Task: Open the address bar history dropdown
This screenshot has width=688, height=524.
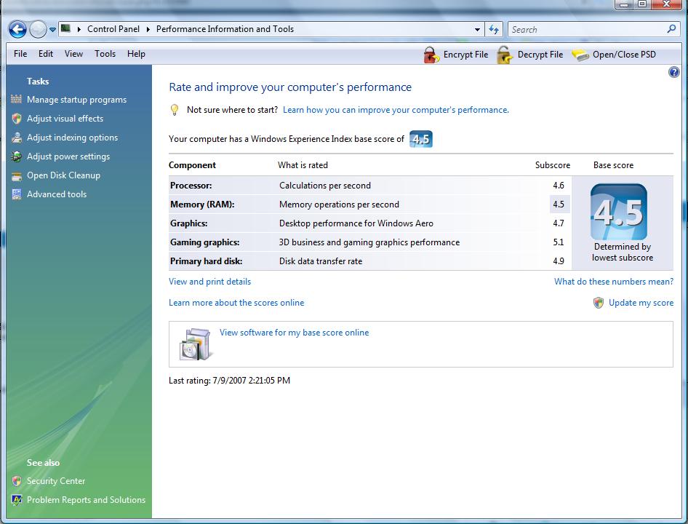Action: [477, 30]
